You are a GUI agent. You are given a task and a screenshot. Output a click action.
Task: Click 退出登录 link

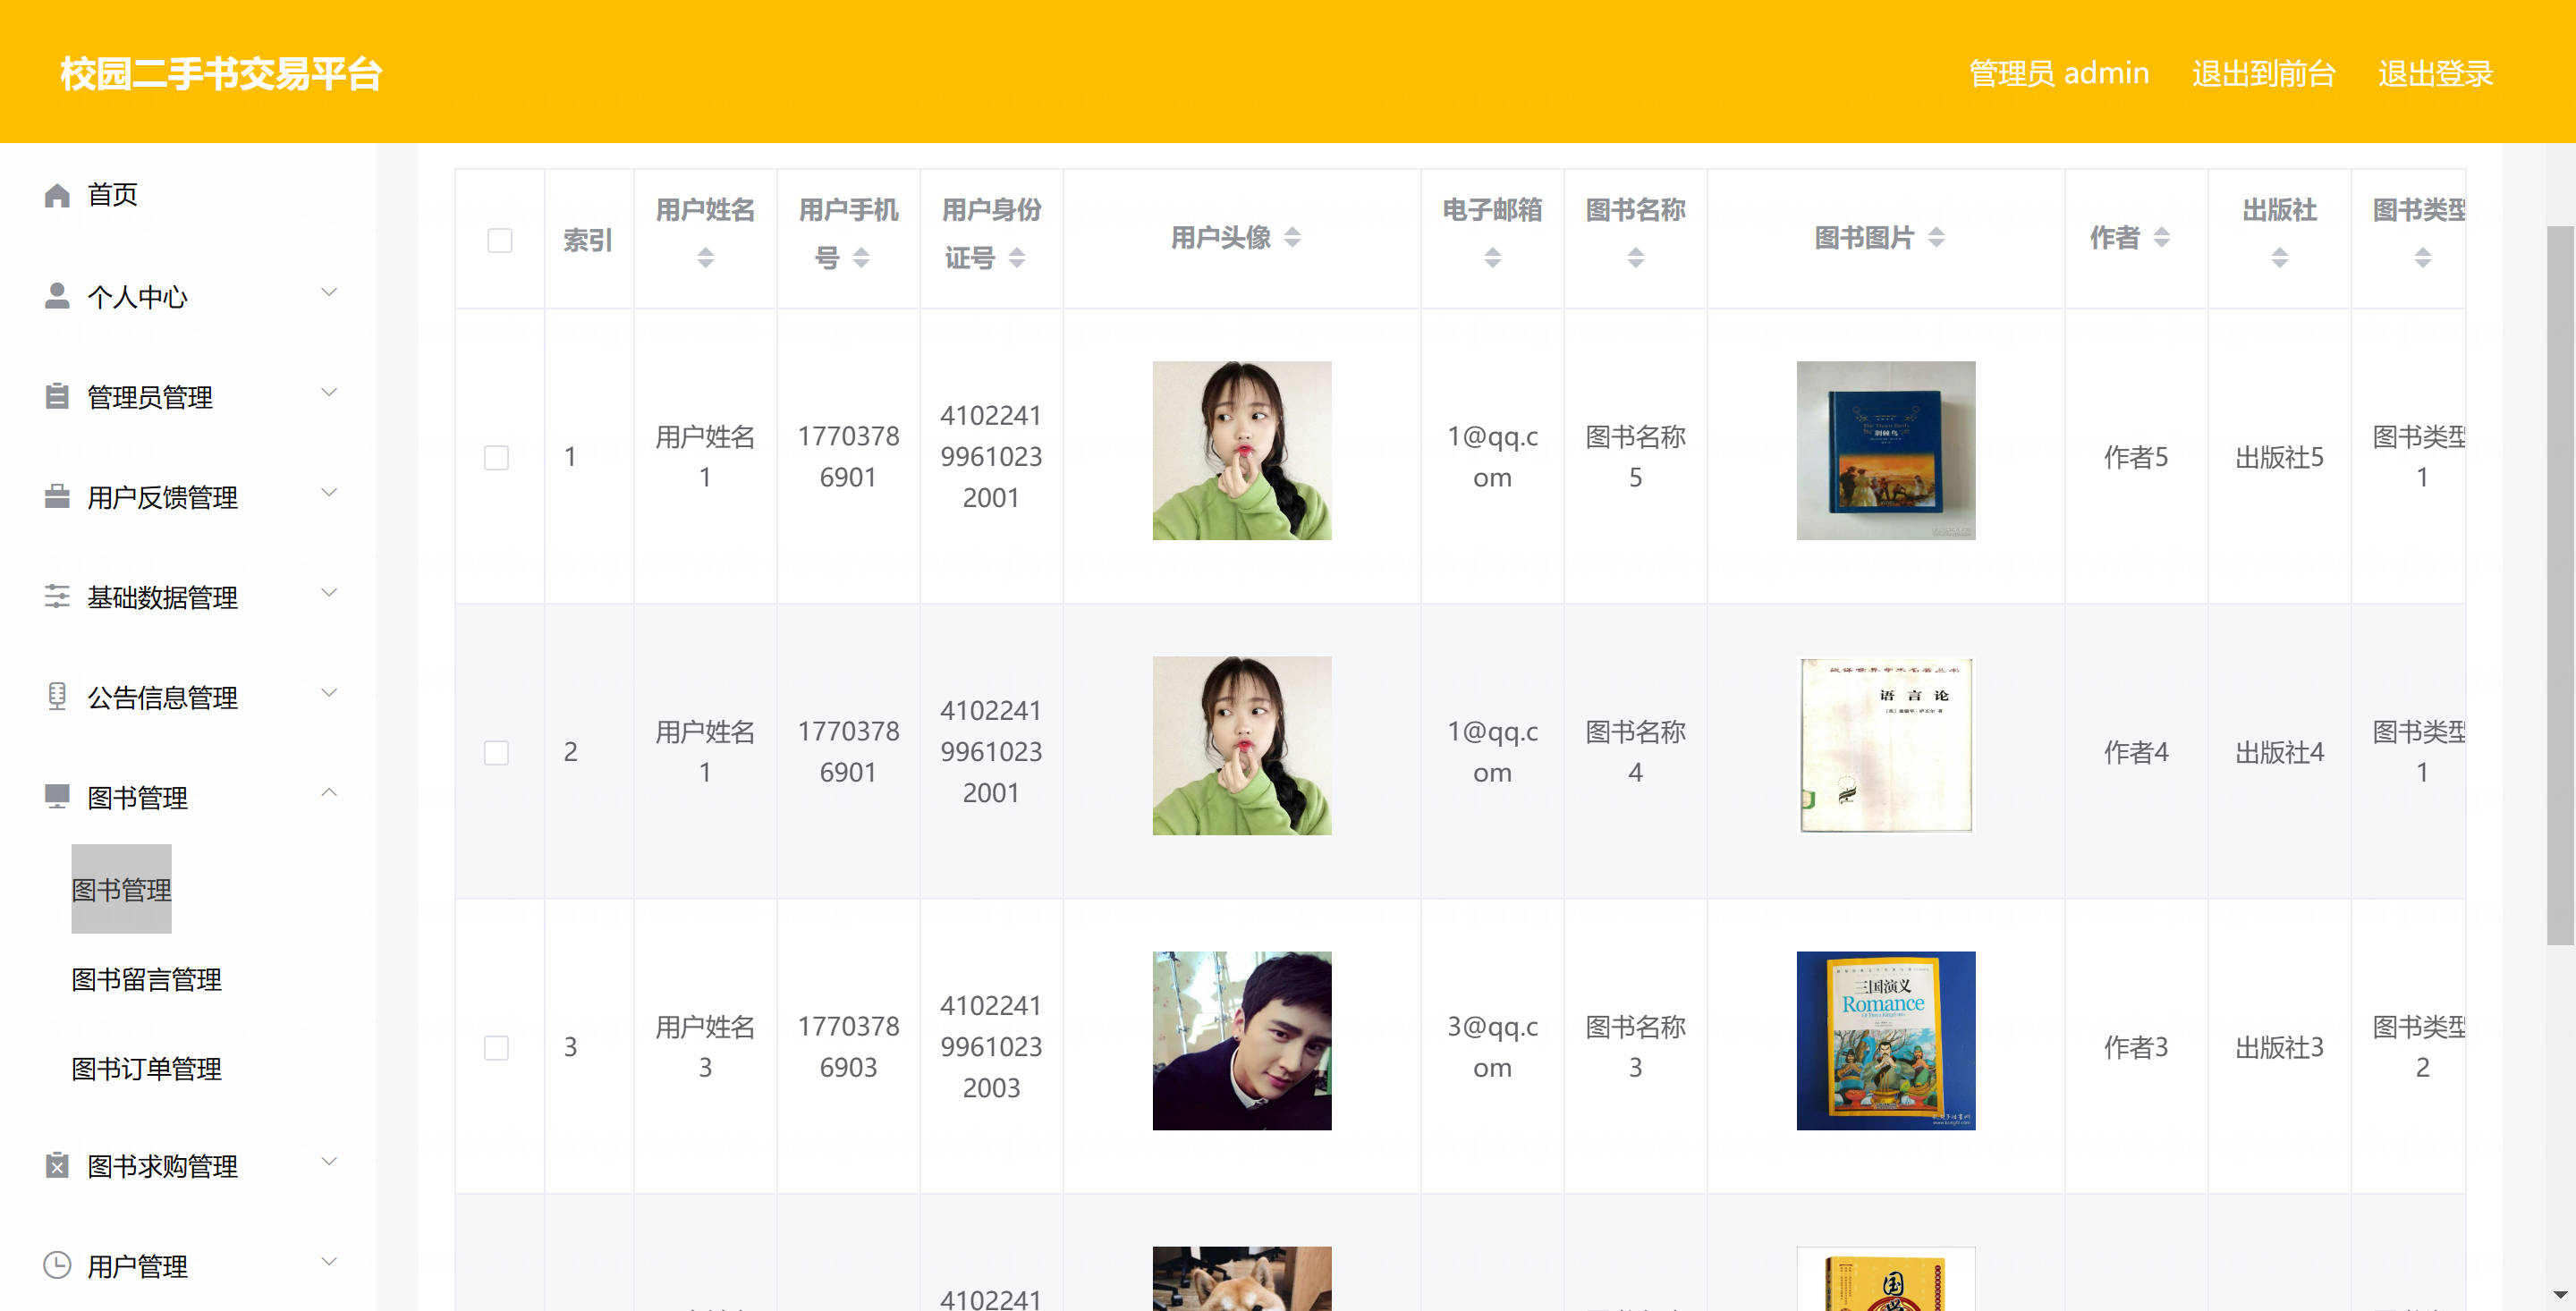coord(2435,73)
